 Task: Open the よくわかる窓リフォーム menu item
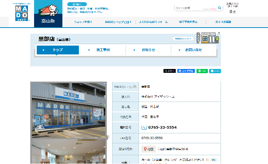click(153, 22)
